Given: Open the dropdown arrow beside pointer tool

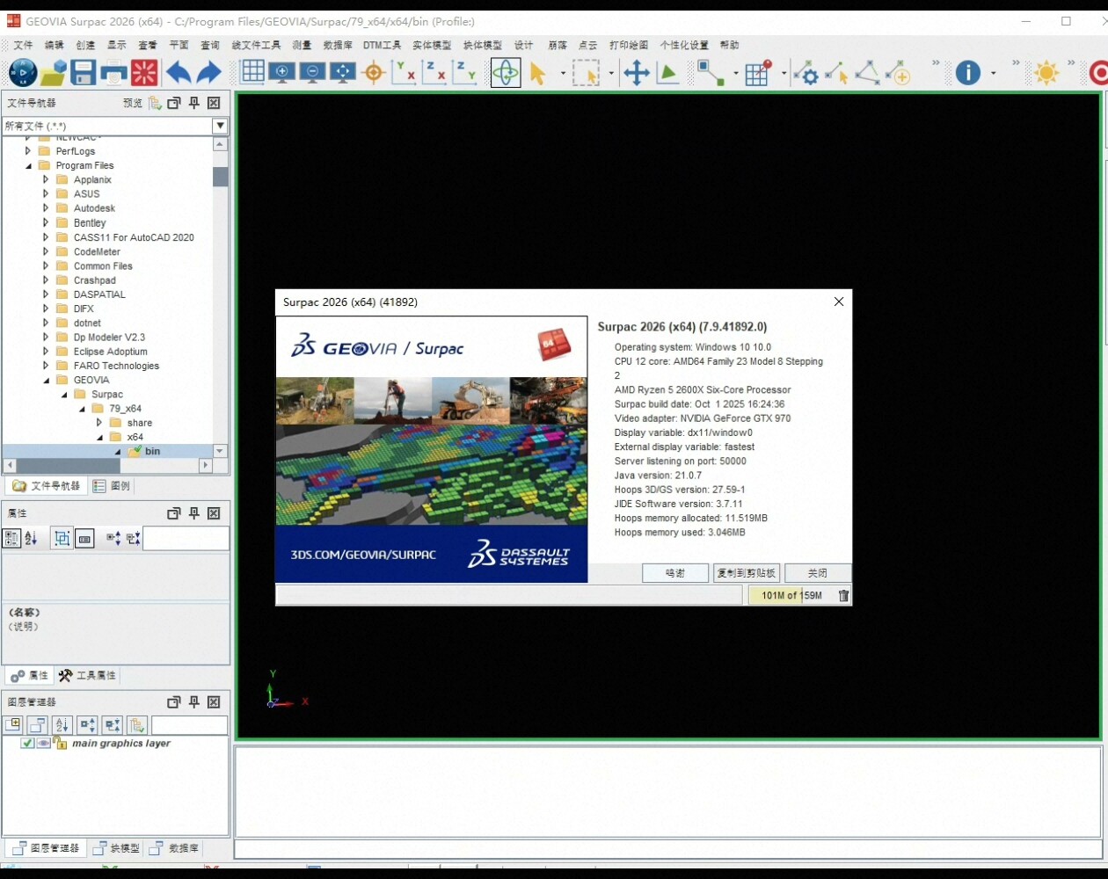Looking at the screenshot, I should coord(563,73).
